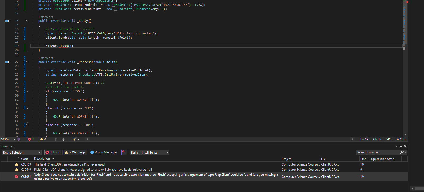Click the warning icon on the CS0169 row
This screenshot has height=192, width=424.
point(17,164)
